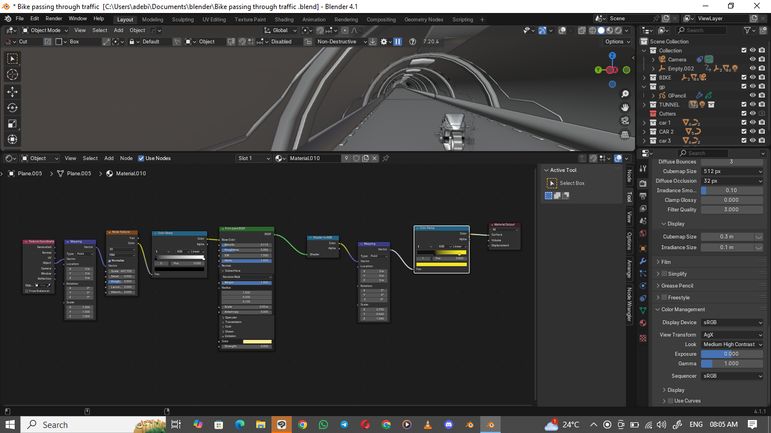The height and width of the screenshot is (433, 771).
Task: Switch to material preview shading
Action: click(610, 30)
